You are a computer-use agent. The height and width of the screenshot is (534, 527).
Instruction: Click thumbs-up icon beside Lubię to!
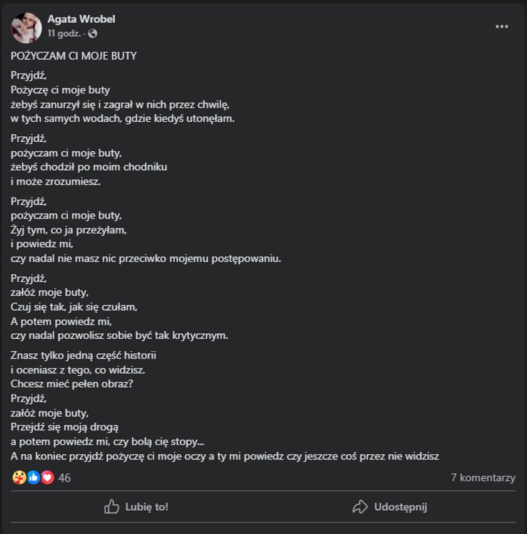(112, 507)
